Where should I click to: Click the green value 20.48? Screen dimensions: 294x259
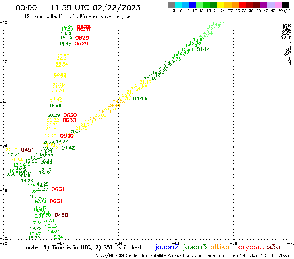click(x=150, y=79)
